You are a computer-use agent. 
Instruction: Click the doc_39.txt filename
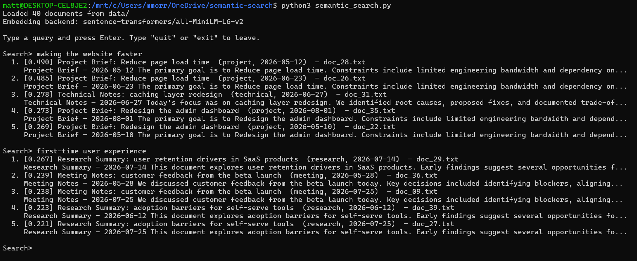click(433, 208)
